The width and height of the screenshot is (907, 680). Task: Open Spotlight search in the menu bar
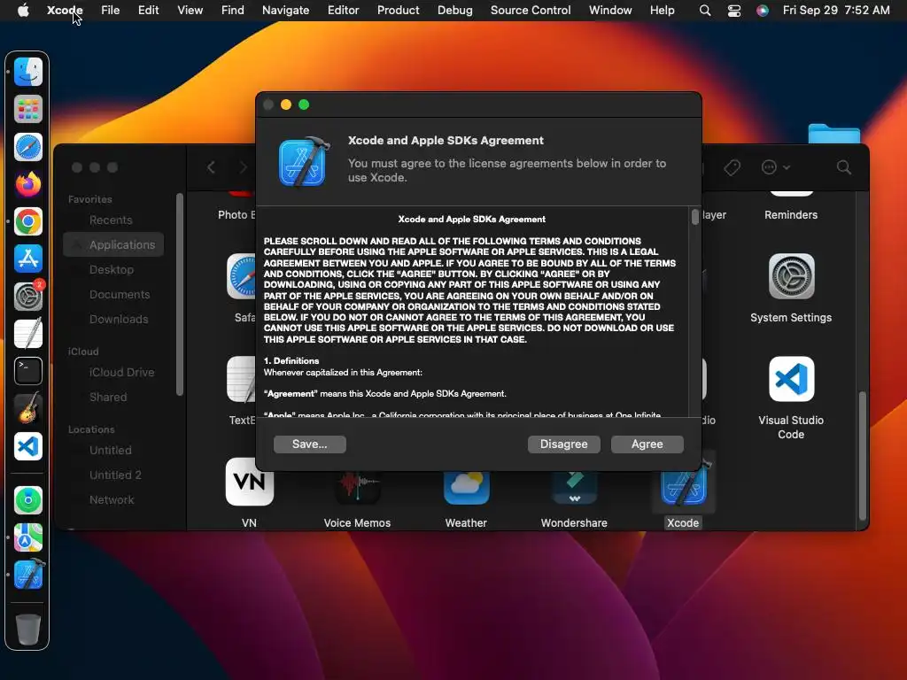704,10
